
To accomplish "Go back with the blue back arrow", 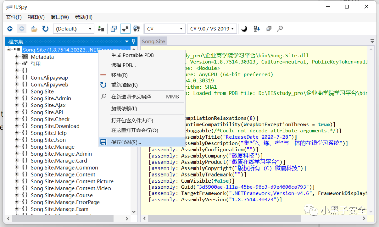I will point(10,29).
